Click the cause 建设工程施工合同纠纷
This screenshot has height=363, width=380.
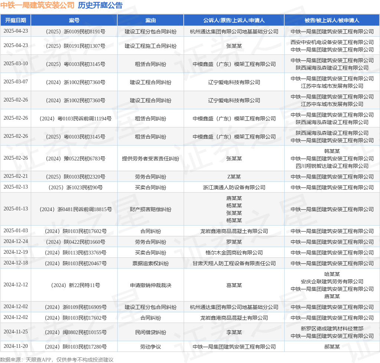tap(151, 46)
